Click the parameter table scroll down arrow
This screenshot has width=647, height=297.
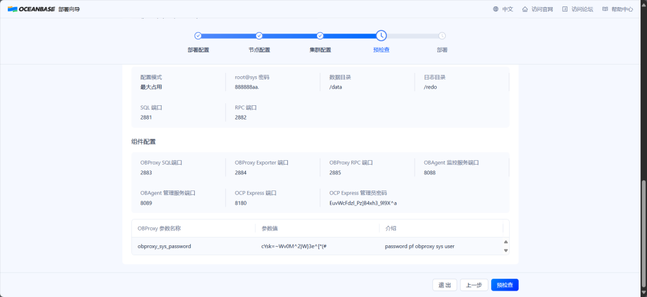tap(506, 251)
